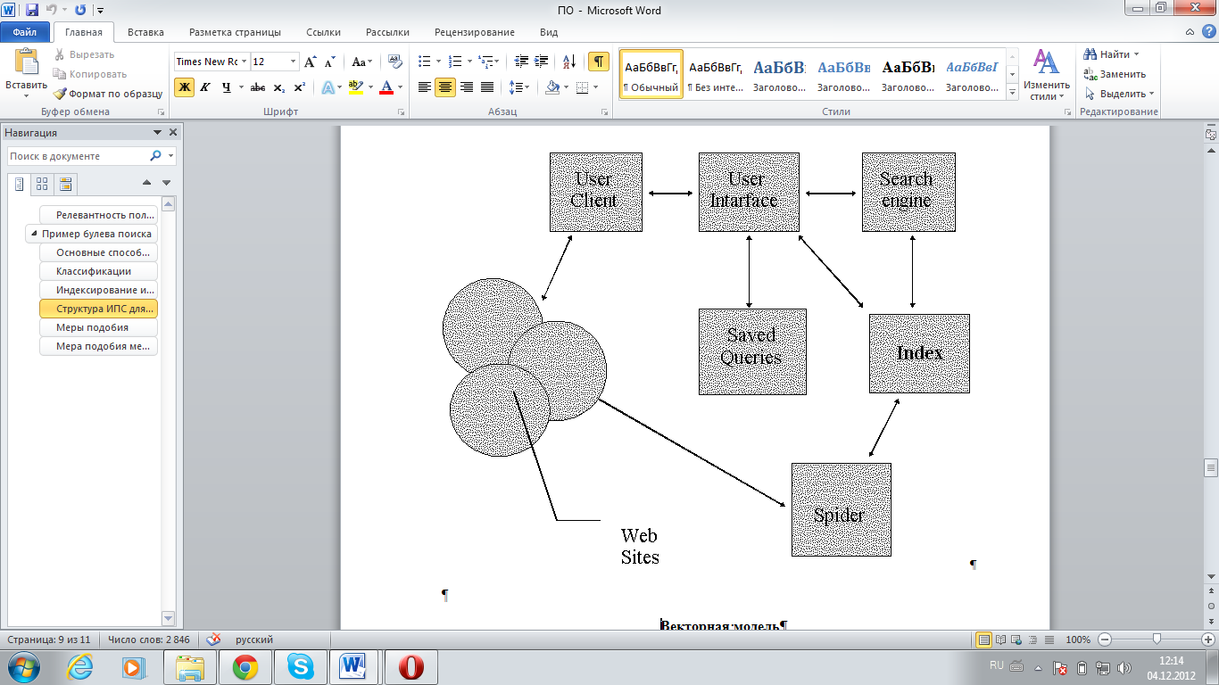
Task: Click the Save icon in quick access toolbar
Action: (x=32, y=10)
